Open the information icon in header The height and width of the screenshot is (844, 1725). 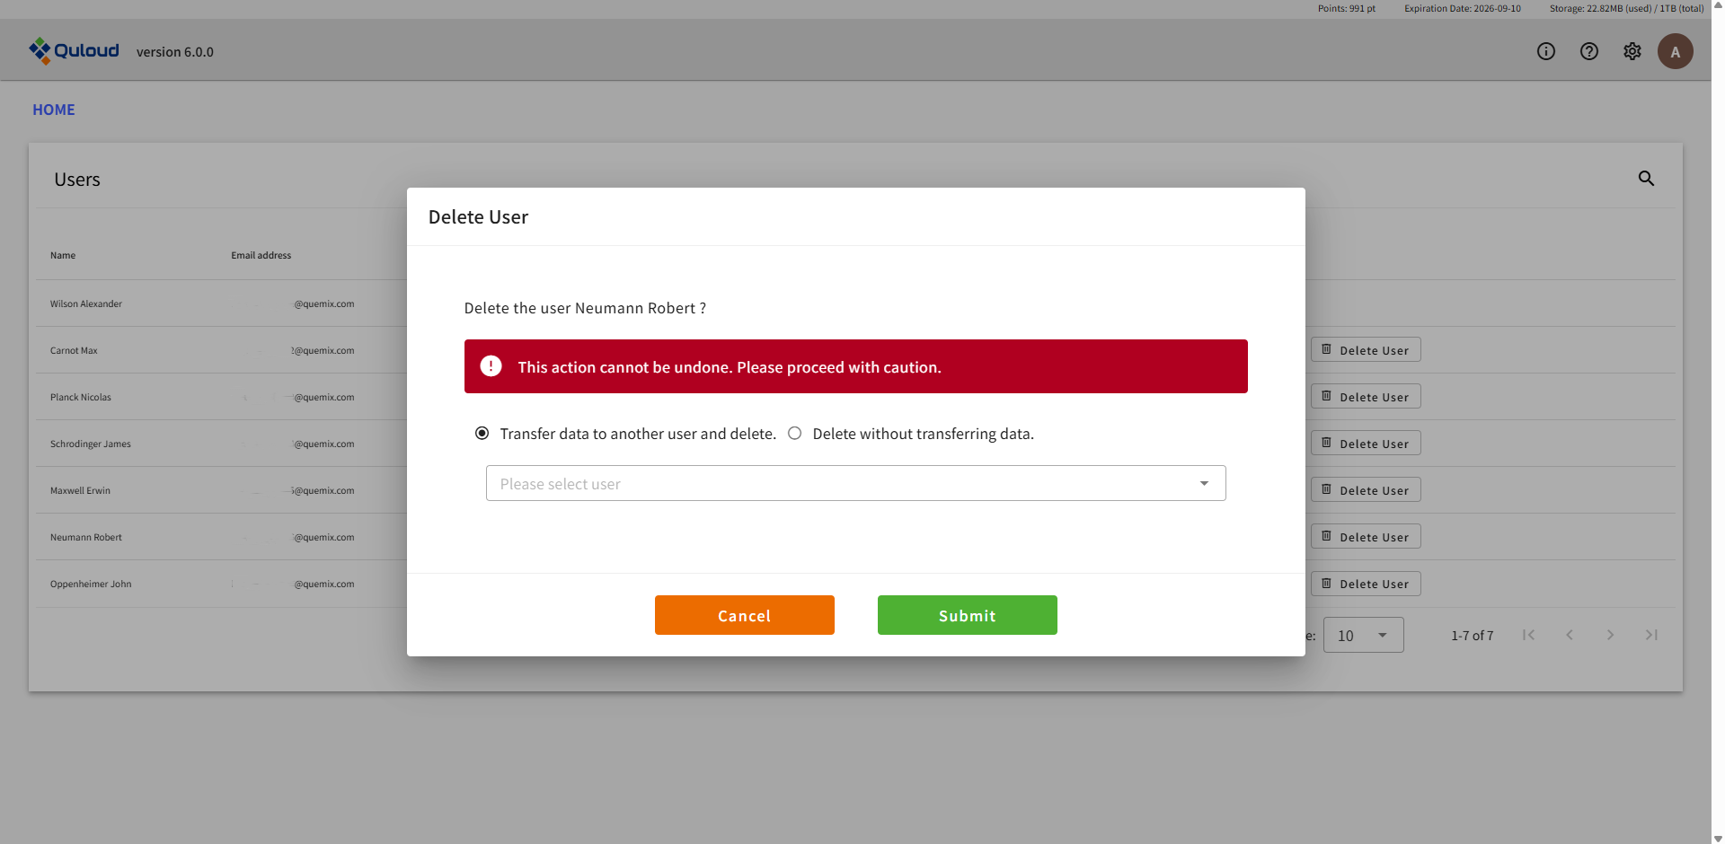[x=1545, y=51]
